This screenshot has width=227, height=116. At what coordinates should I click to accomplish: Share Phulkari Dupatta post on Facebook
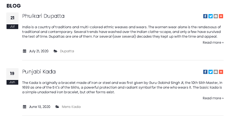pyautogui.click(x=205, y=16)
